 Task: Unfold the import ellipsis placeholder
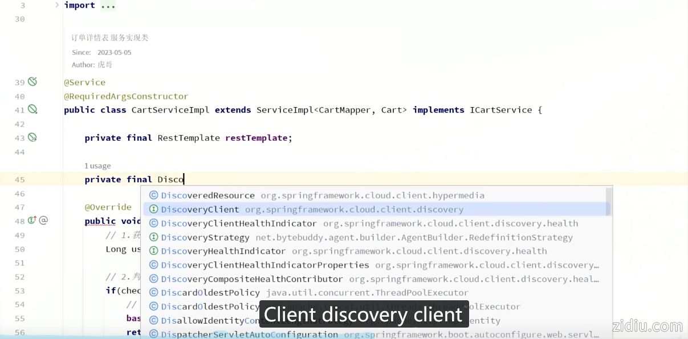[108, 5]
